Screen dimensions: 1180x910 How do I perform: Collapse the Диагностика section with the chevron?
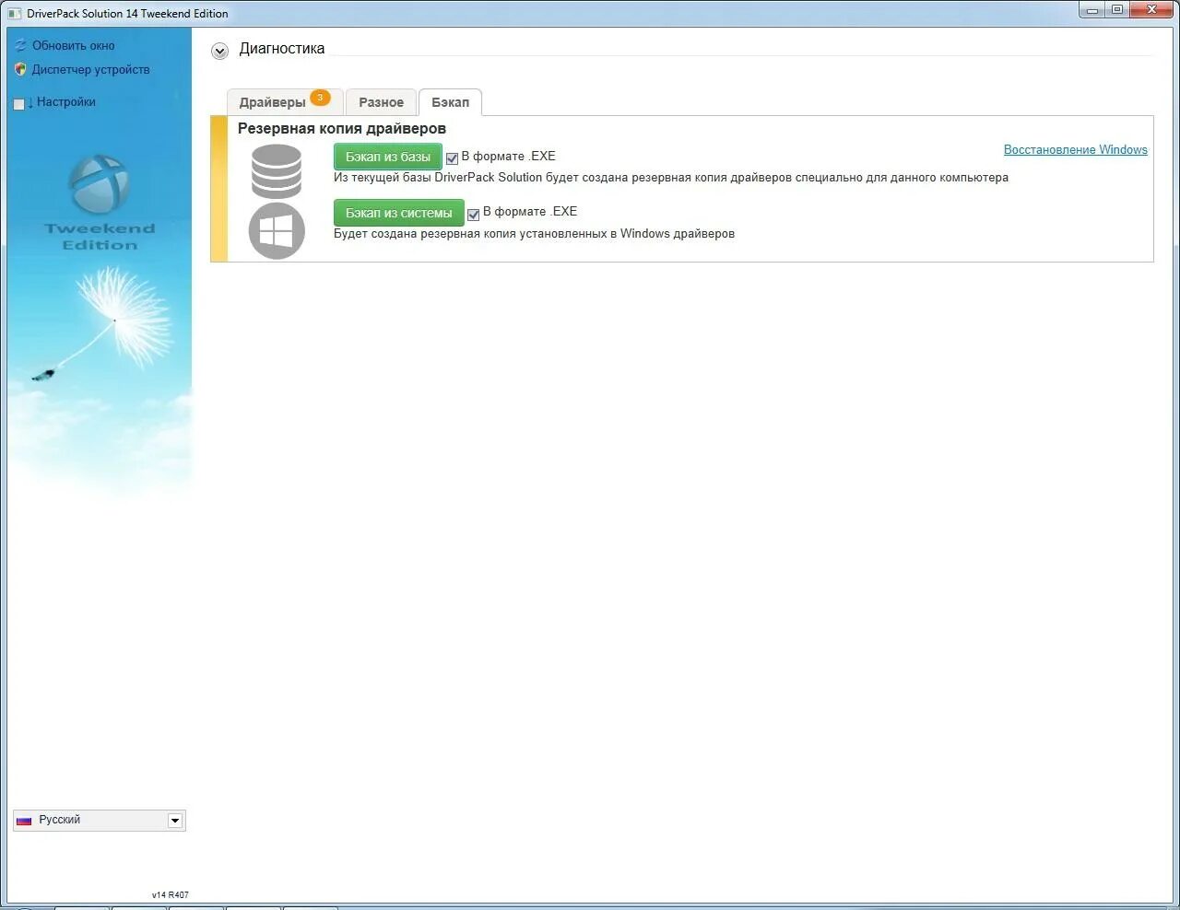tap(219, 51)
